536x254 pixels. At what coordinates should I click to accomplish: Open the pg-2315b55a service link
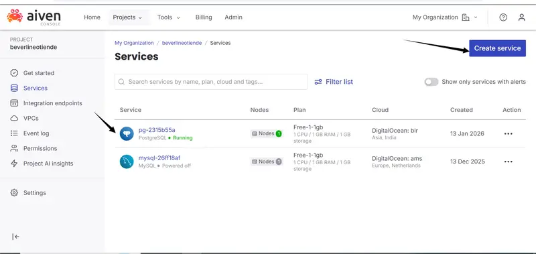pyautogui.click(x=157, y=130)
